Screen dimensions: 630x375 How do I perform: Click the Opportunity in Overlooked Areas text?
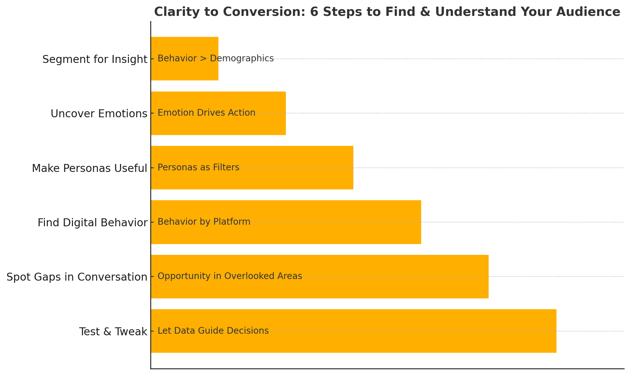coord(230,276)
